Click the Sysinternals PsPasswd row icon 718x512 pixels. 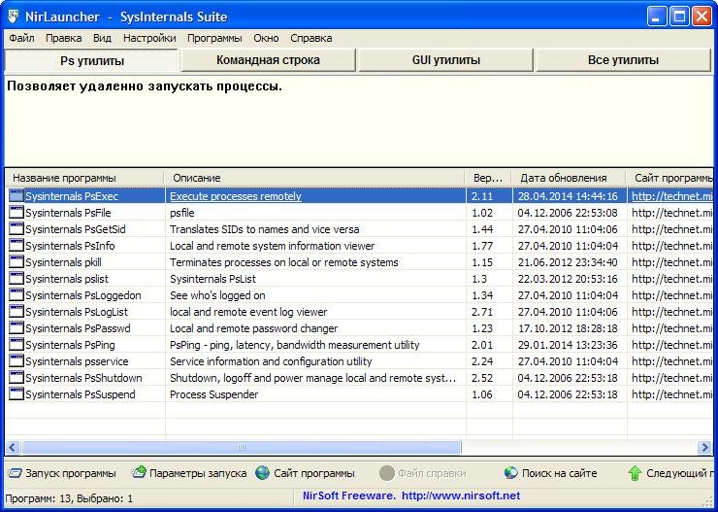pos(16,328)
